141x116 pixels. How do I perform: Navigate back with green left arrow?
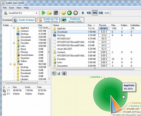point(69,13)
